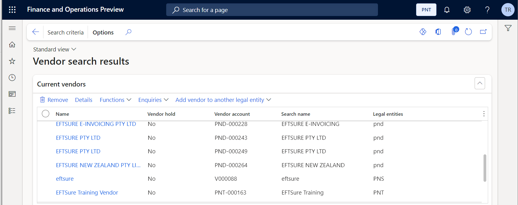Open the notifications bell

pyautogui.click(x=447, y=10)
